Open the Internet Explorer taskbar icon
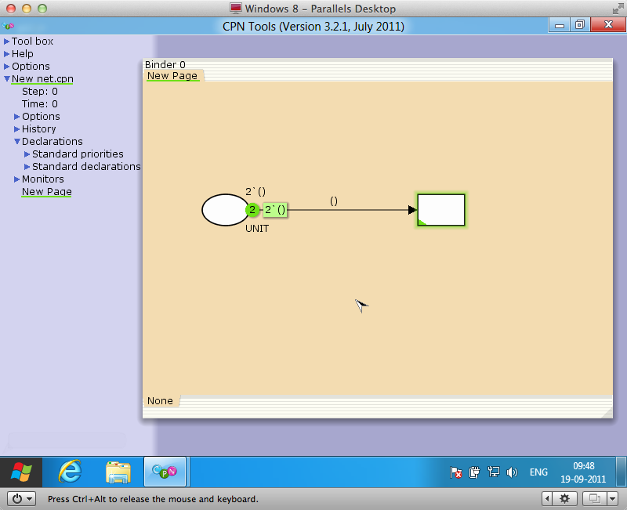Screen dimensions: 627x510 coord(71,472)
